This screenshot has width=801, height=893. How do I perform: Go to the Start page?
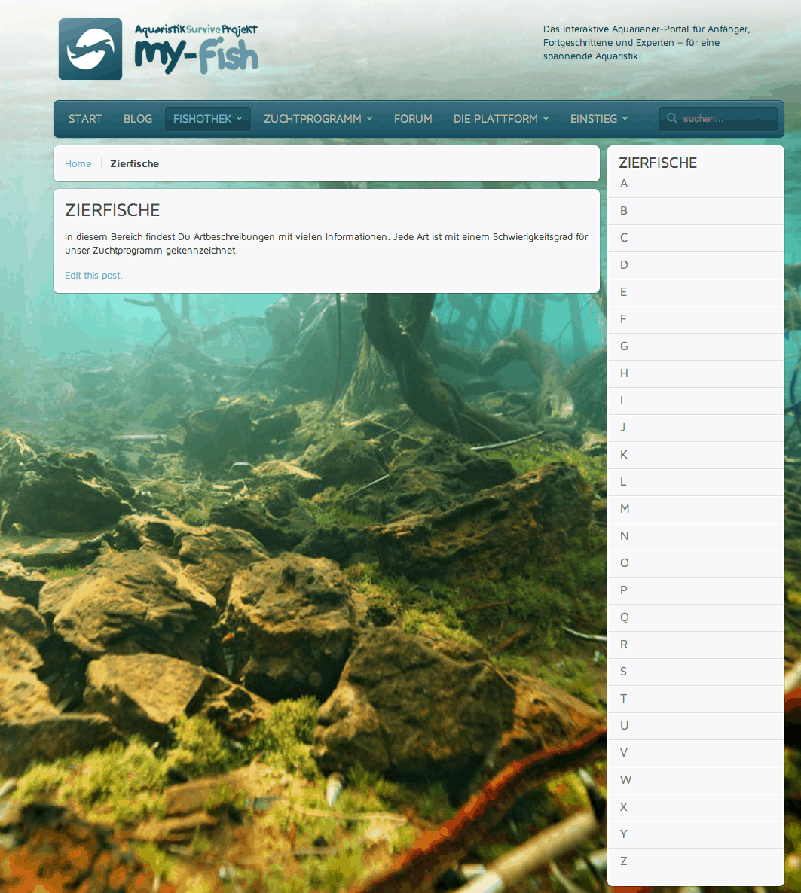[x=85, y=119]
